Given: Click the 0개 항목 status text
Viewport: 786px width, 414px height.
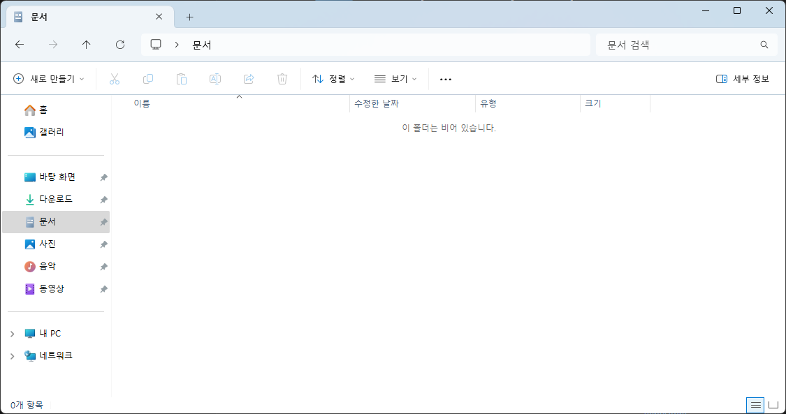Looking at the screenshot, I should click(27, 405).
